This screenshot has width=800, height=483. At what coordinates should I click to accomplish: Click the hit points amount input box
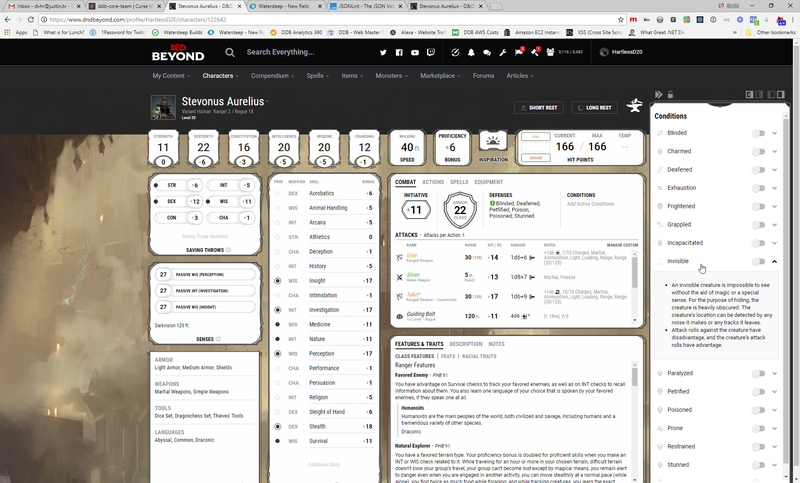(536, 147)
